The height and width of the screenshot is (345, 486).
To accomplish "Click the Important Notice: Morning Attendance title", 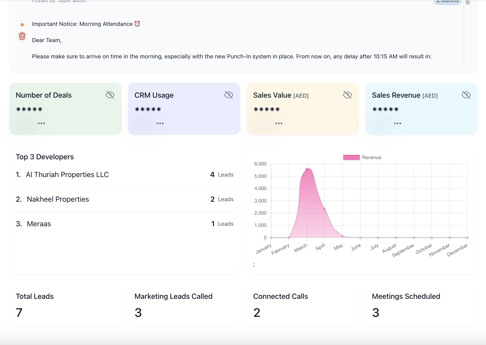I will point(82,24).
